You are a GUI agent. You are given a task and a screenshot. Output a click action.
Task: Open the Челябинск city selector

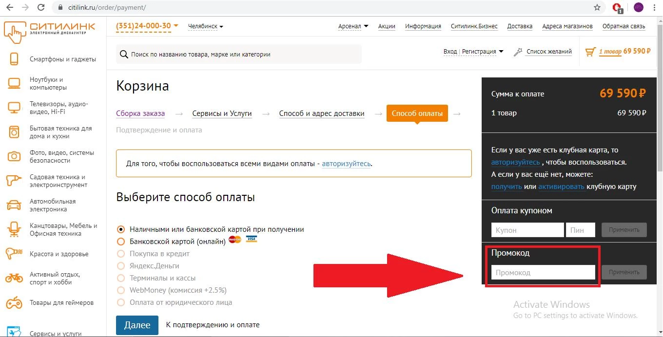pyautogui.click(x=205, y=27)
